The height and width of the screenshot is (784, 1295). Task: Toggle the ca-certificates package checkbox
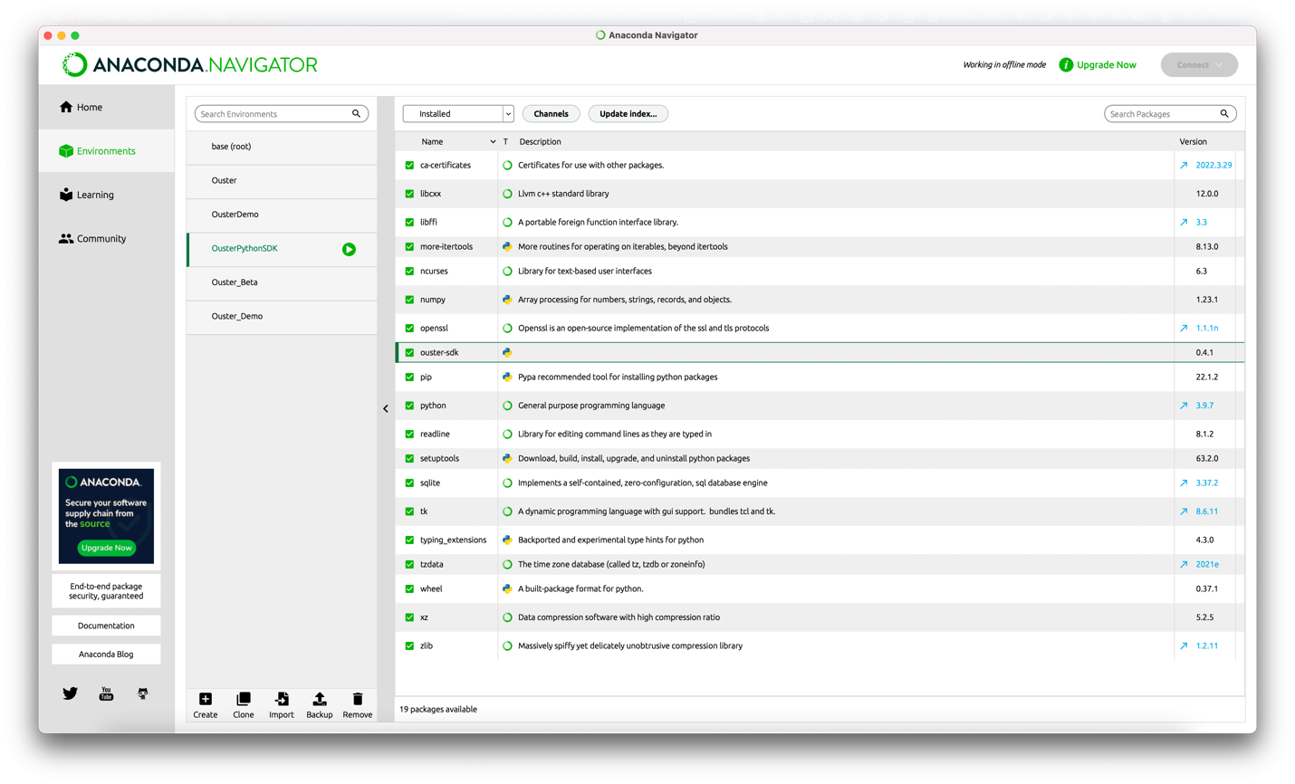[409, 166]
